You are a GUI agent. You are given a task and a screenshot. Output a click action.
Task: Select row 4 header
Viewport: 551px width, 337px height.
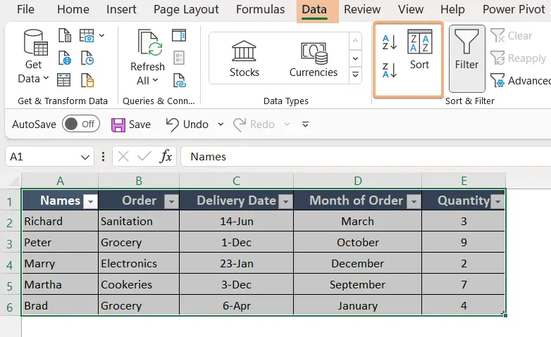(10, 265)
